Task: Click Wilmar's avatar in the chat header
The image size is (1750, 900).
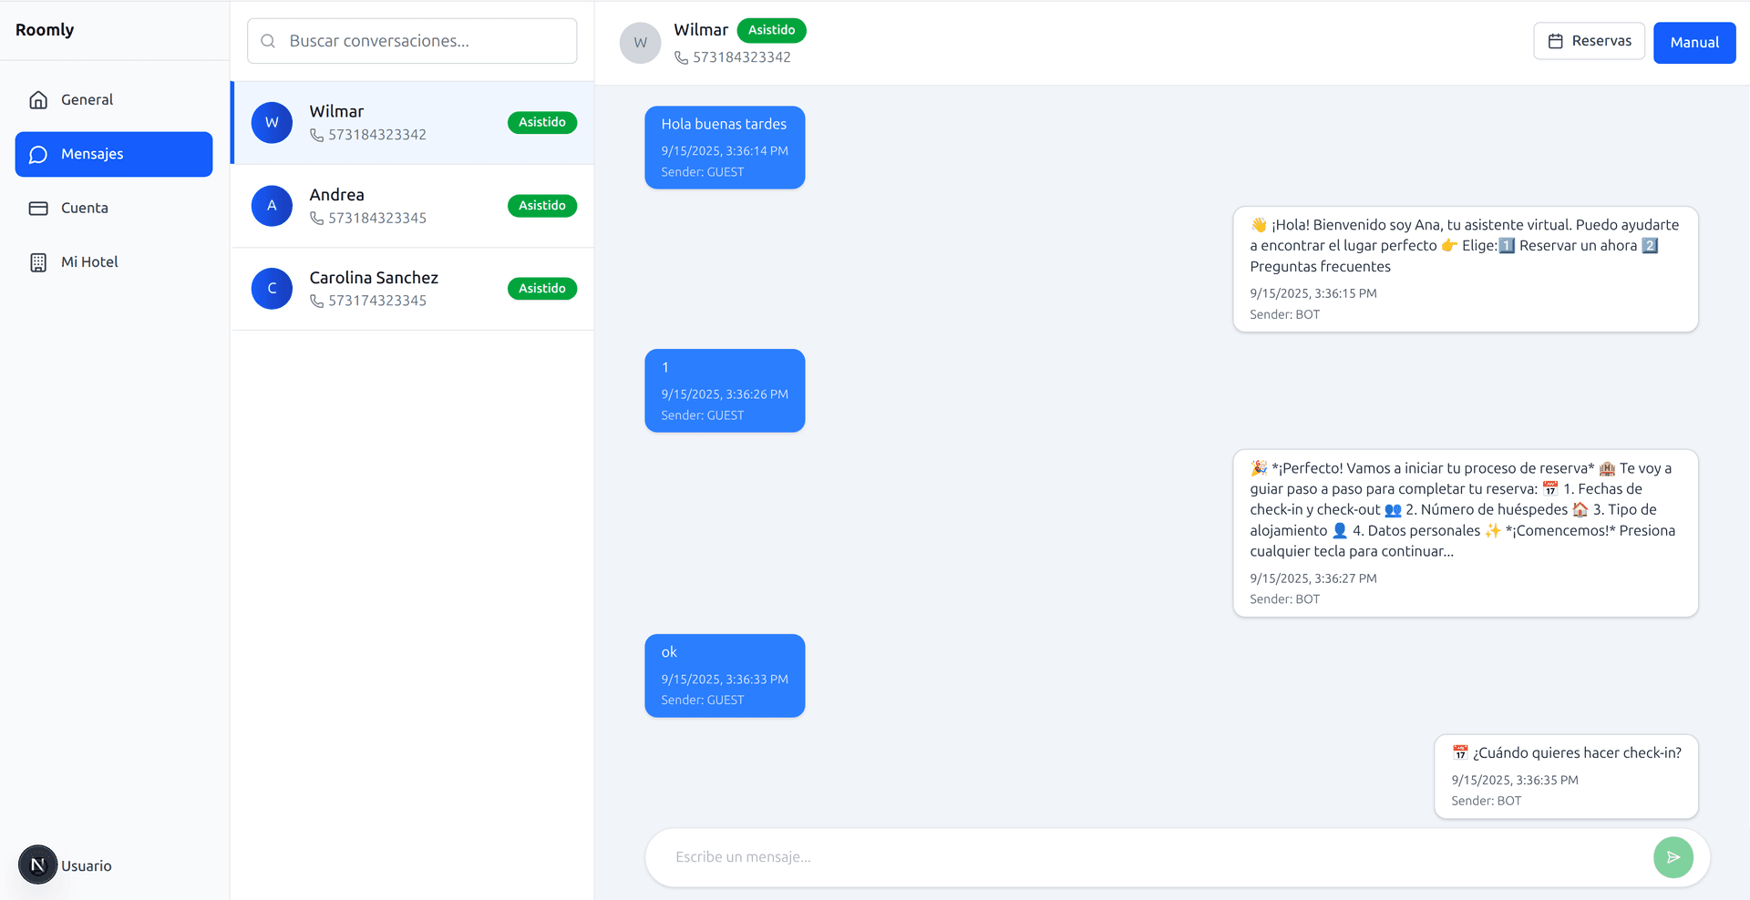Action: [x=640, y=42]
